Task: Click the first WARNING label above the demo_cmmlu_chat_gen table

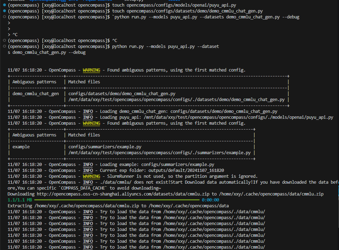Action: click(92, 70)
